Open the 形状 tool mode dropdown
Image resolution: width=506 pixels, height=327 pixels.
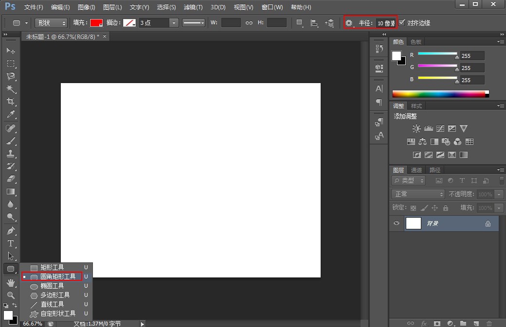[x=51, y=23]
